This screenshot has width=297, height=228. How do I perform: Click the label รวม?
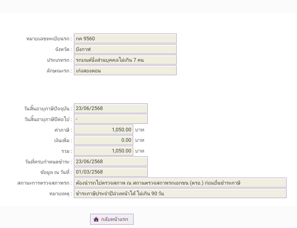pos(67,151)
